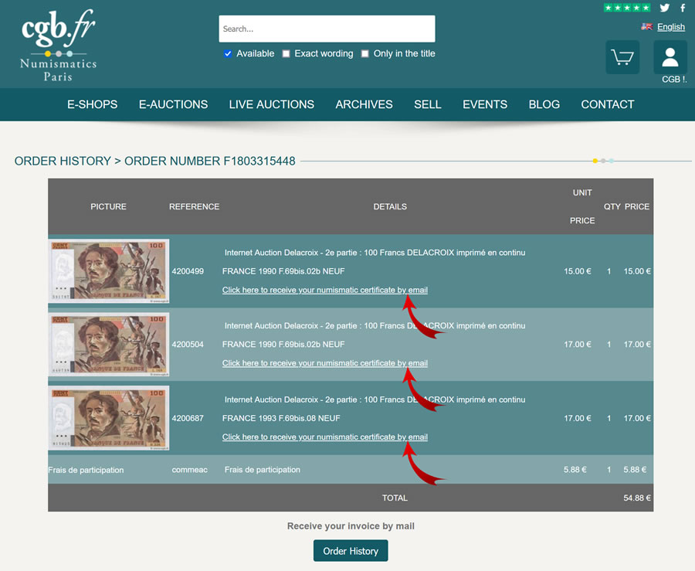Screen dimensions: 695x571
Task: Go to LIVE AUCTIONS menu
Action: (x=272, y=104)
